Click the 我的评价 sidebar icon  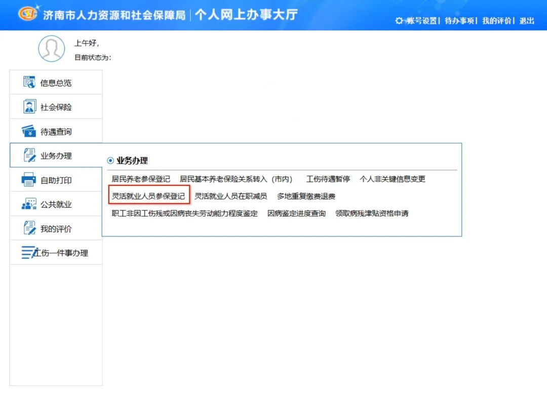pyautogui.click(x=29, y=228)
